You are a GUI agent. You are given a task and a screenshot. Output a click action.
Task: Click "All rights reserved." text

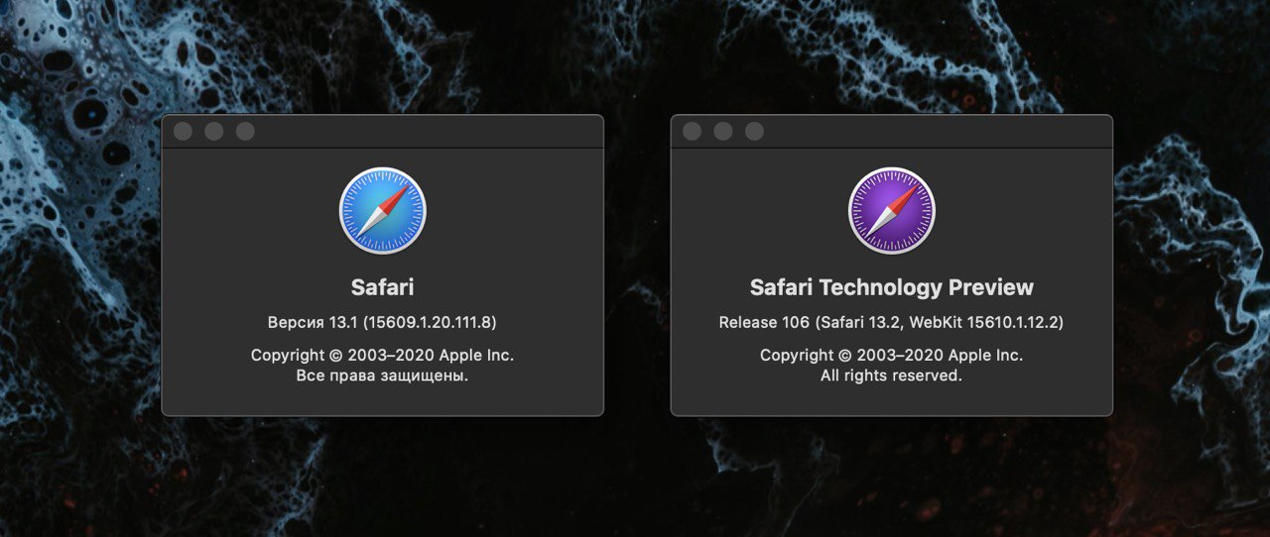coord(891,376)
